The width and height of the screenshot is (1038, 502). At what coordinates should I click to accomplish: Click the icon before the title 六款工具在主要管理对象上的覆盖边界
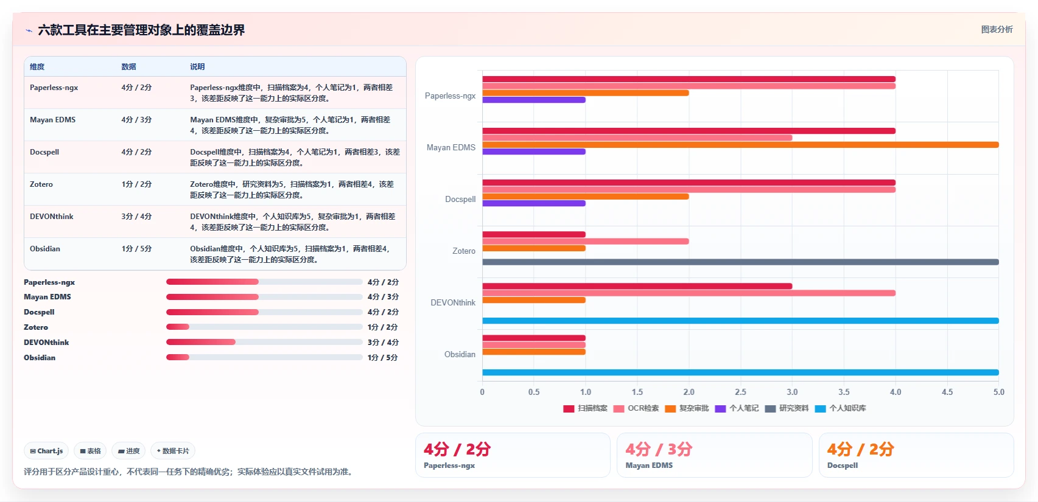pos(29,30)
